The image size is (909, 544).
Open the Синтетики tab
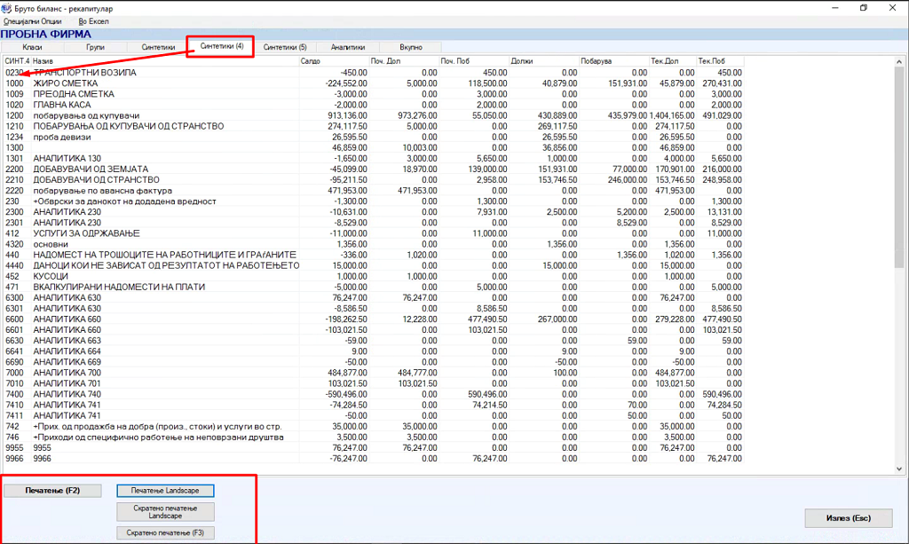(158, 46)
